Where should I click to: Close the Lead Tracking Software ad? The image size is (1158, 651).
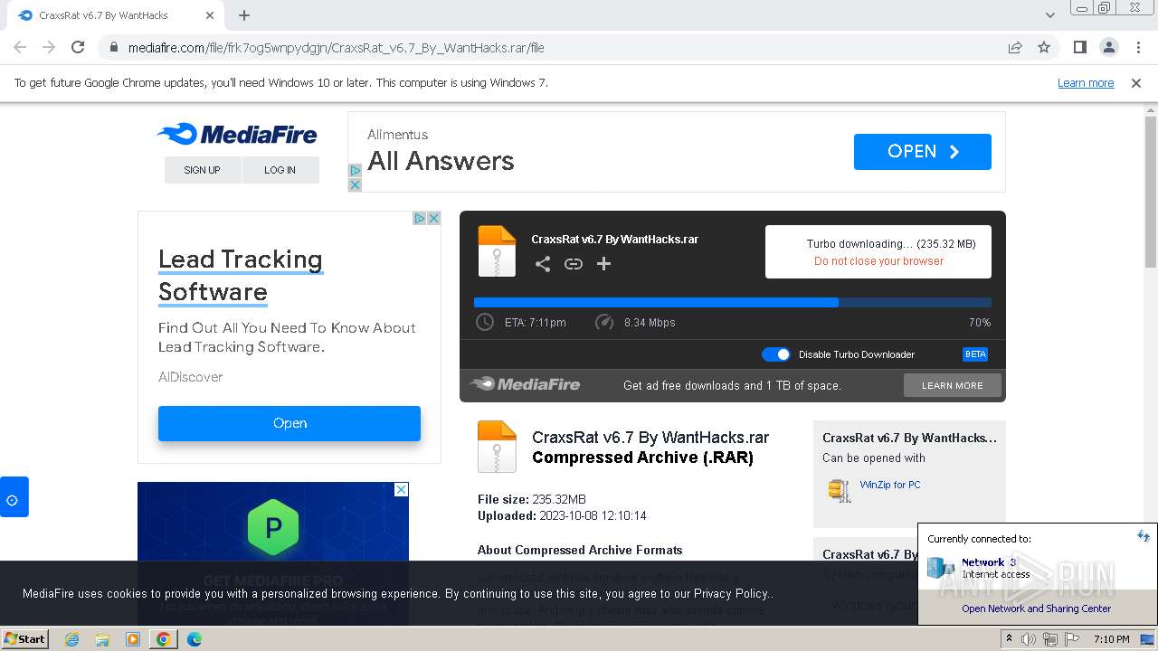[434, 218]
